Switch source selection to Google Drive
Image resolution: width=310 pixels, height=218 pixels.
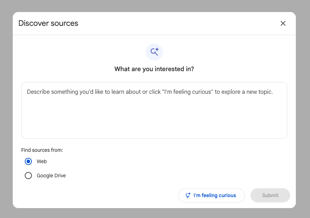[28, 176]
